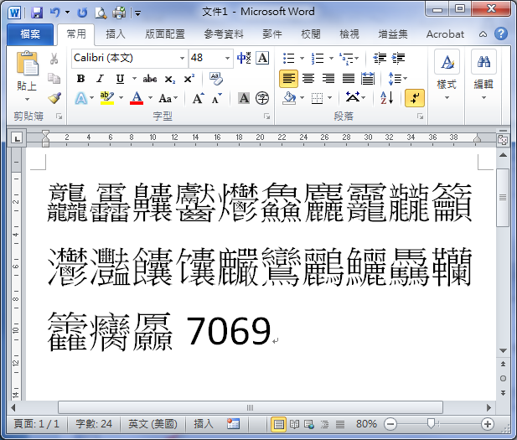
Task: Open font dialog launcher in 字型 group
Action: [266, 116]
